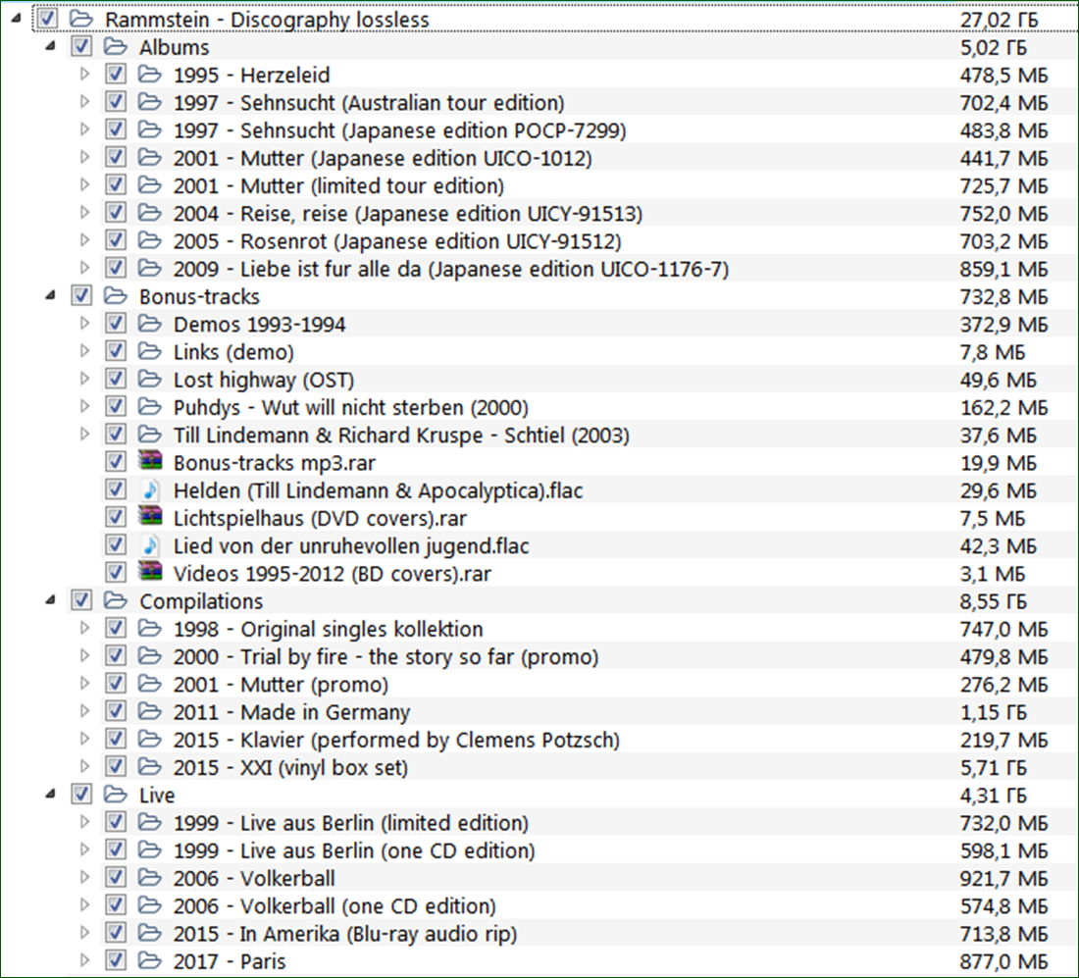Click the size value 372,9 МБ

[x=1004, y=324]
